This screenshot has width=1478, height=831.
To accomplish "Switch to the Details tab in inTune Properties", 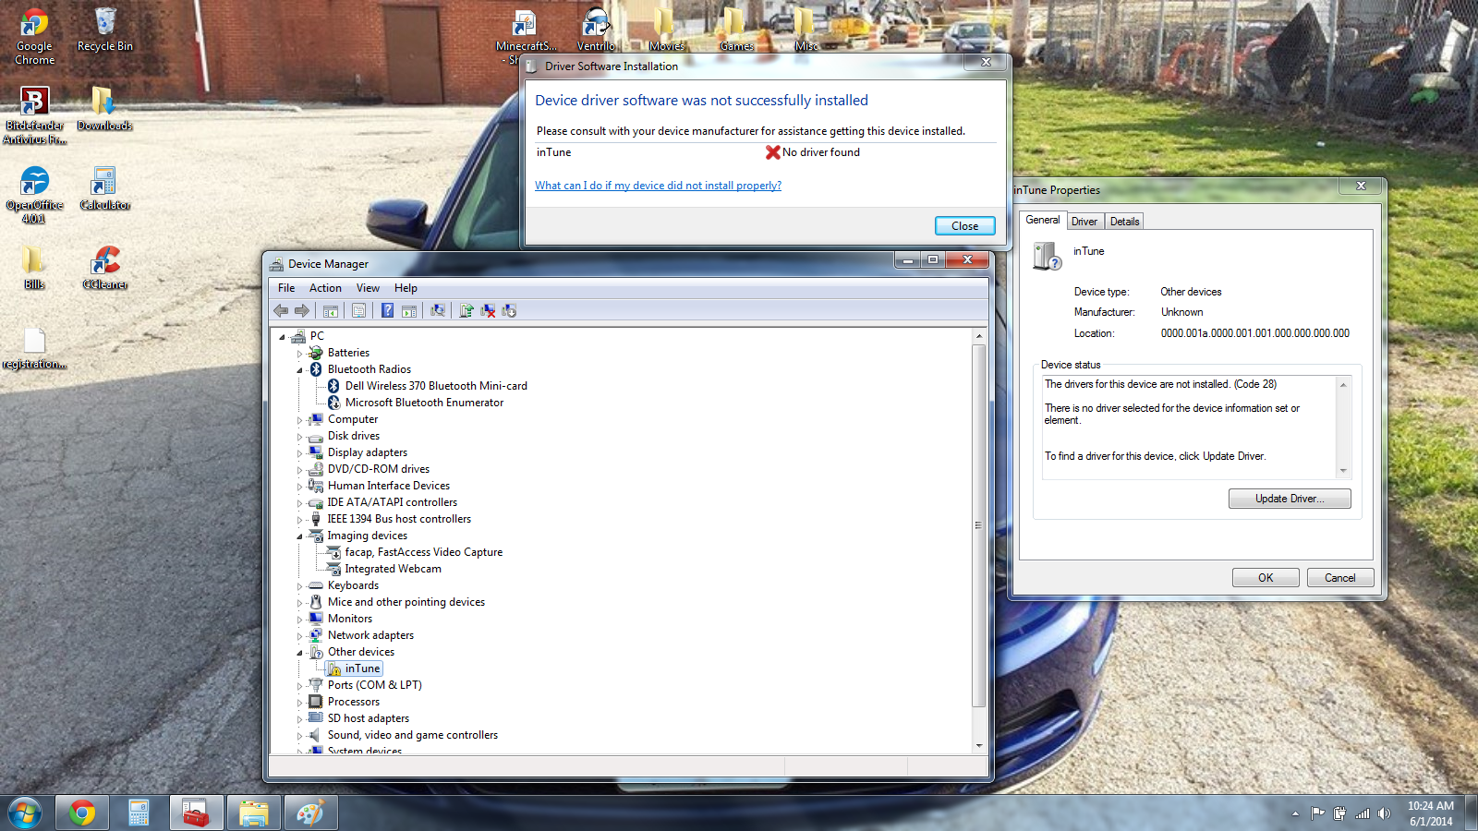I will tap(1124, 222).
